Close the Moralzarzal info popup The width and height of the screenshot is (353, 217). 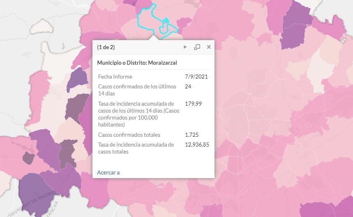coord(209,47)
